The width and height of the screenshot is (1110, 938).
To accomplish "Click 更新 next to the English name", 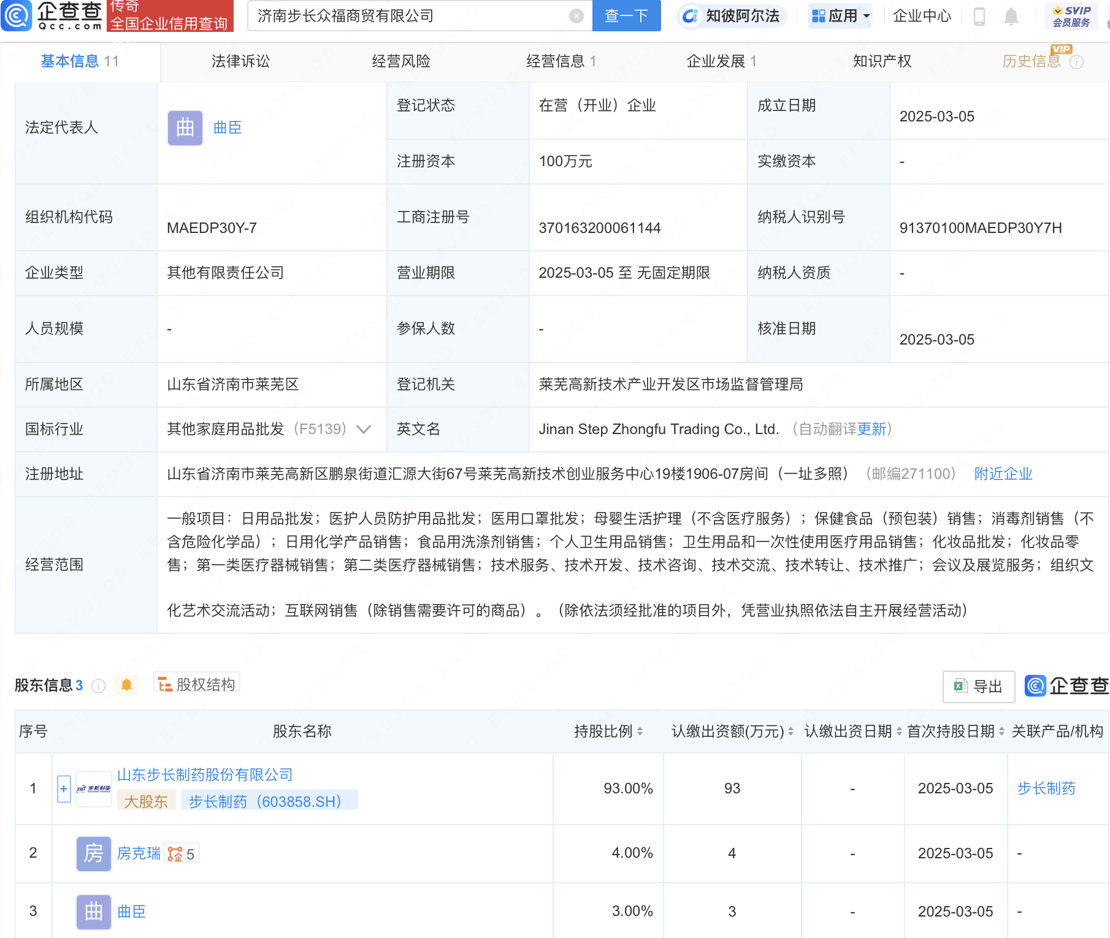I will (x=871, y=429).
